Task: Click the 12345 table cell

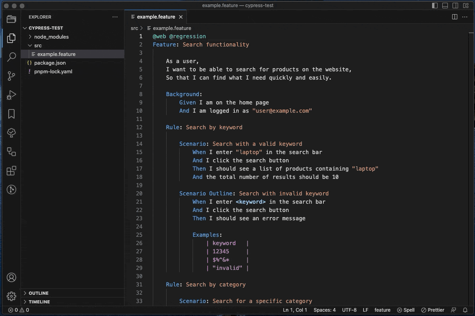Action: [x=221, y=251]
